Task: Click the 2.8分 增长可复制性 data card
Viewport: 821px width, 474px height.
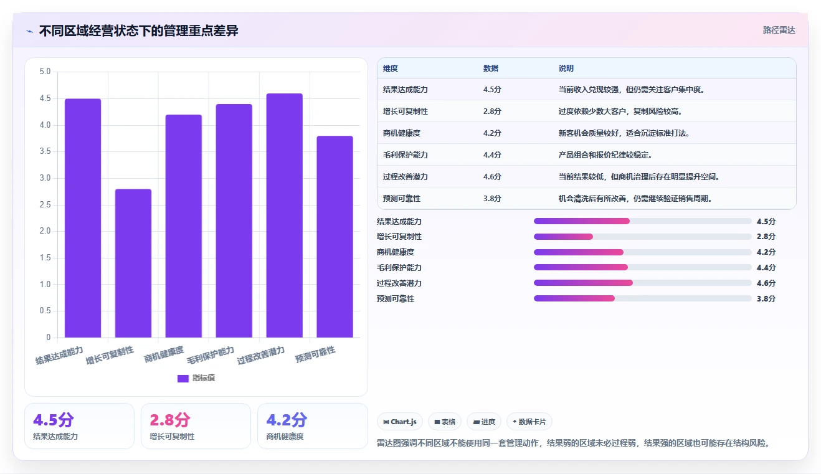Action: click(x=196, y=426)
